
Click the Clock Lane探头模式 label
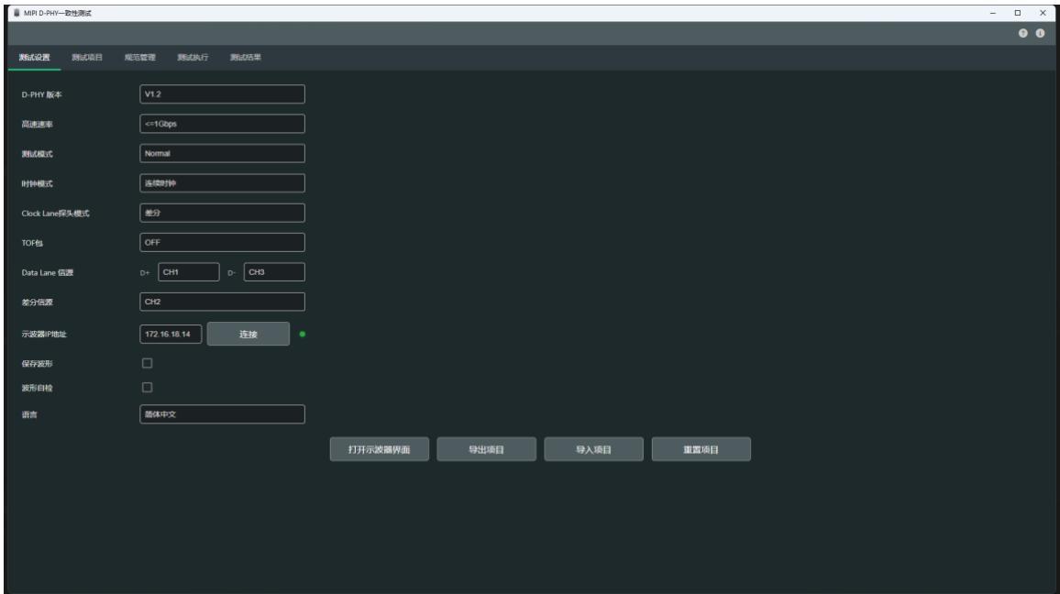(55, 214)
